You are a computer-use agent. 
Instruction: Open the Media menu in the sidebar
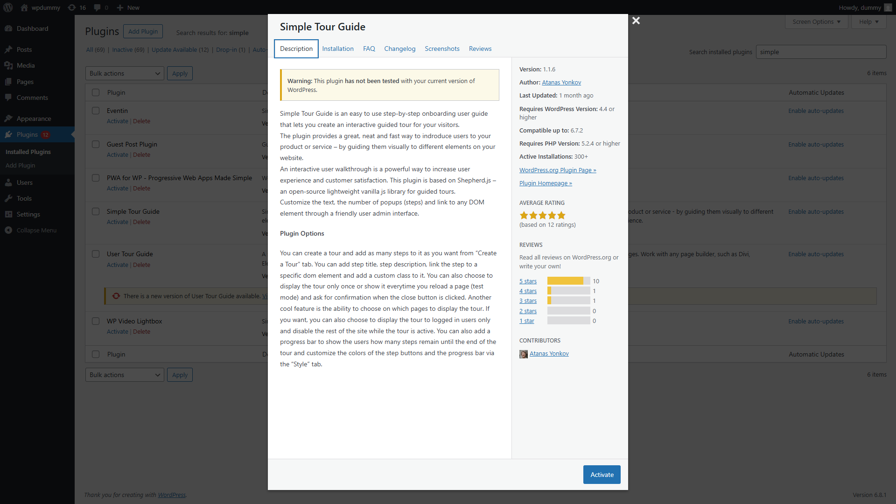37,65
